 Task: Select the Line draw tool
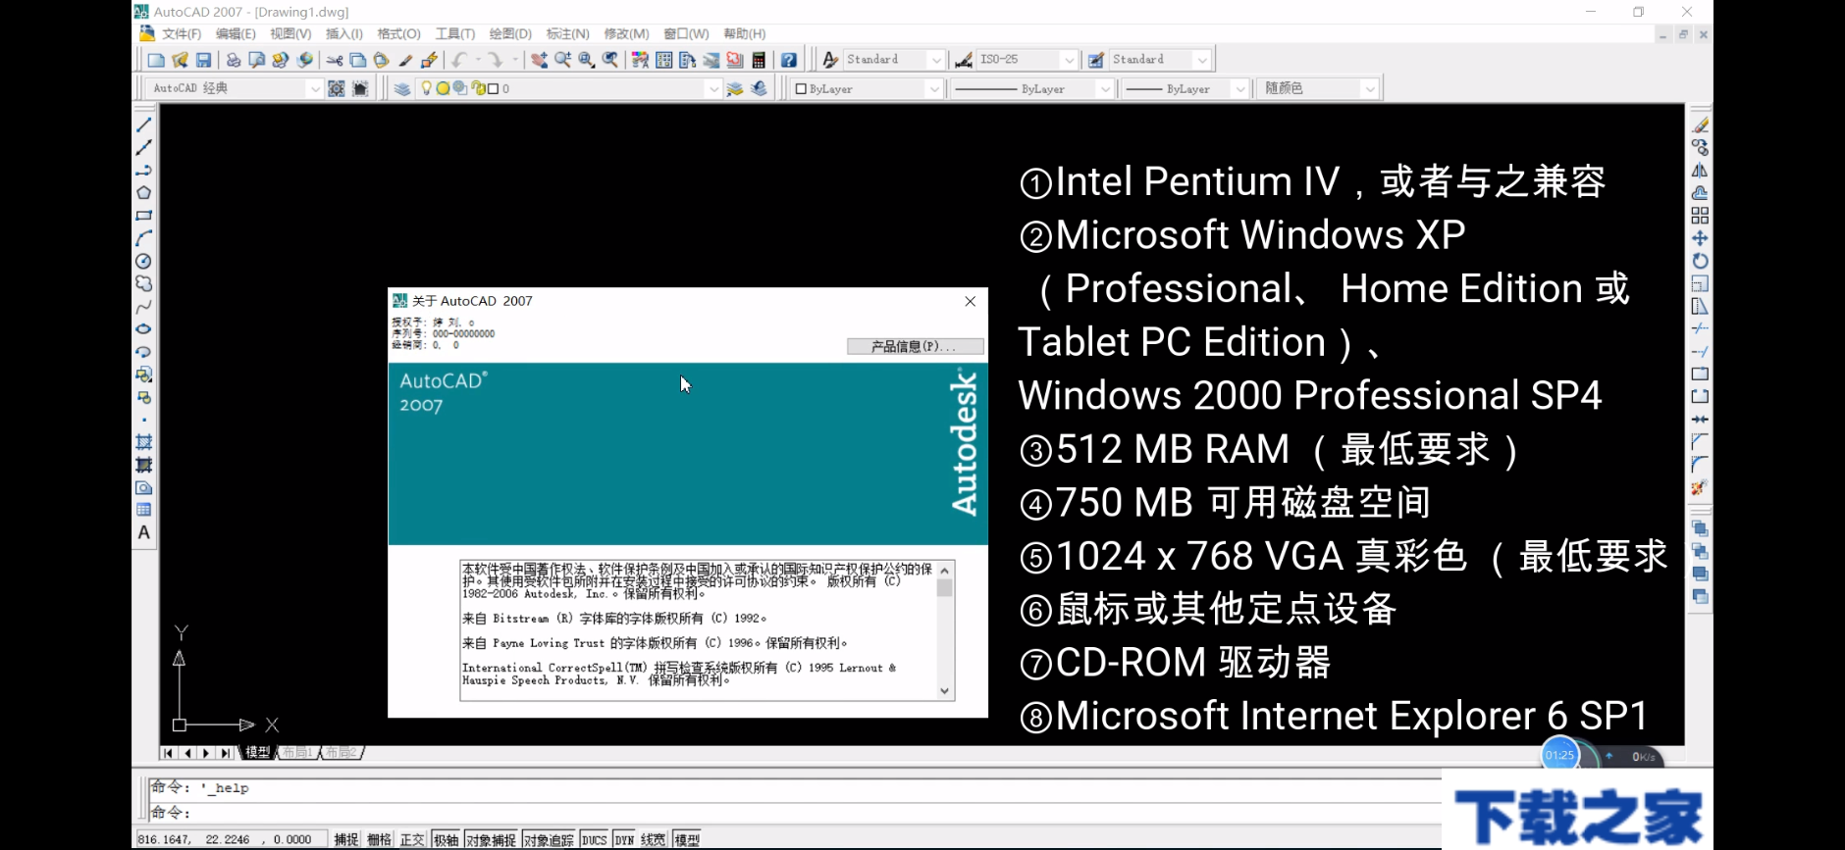point(144,125)
